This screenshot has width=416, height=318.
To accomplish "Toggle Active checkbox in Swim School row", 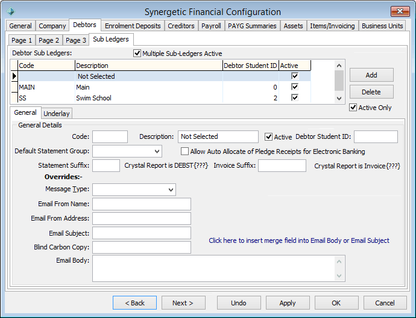I will click(x=295, y=97).
